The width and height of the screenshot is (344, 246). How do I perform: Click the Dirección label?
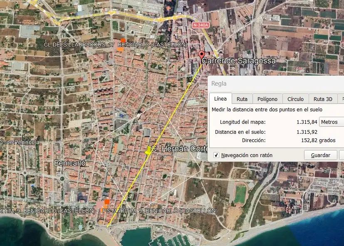254,140
